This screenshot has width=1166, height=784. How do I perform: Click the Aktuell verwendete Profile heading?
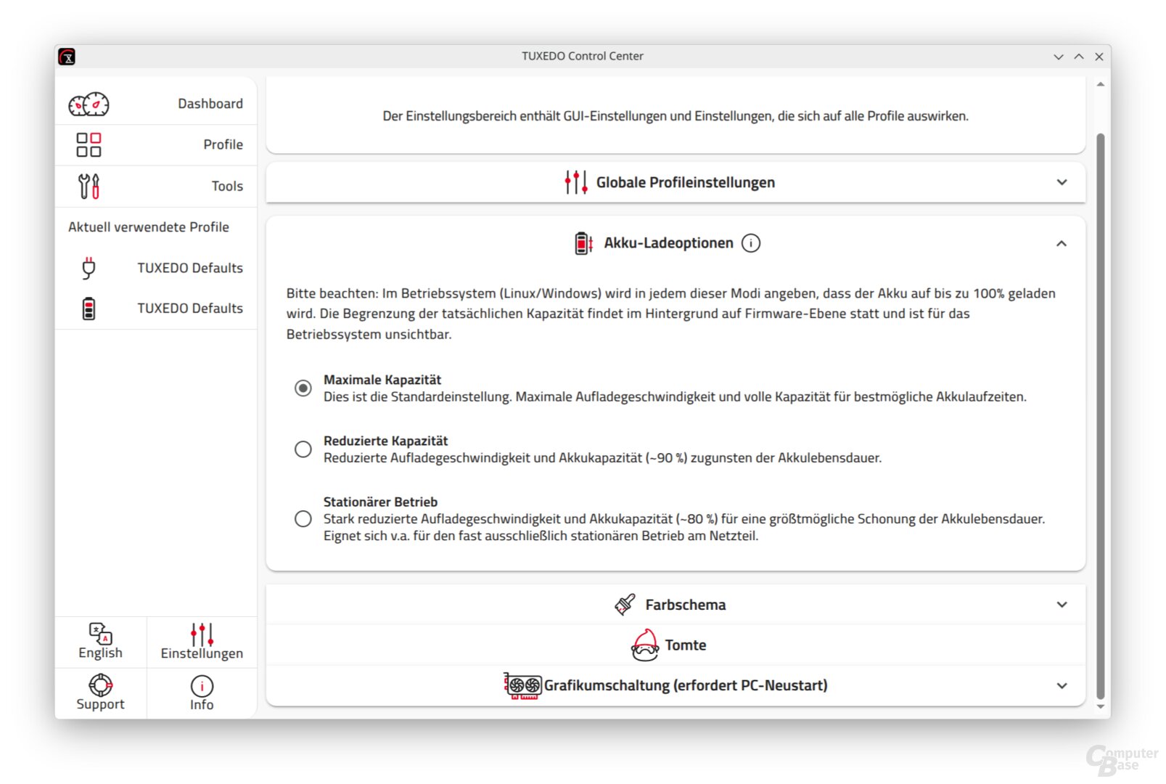(149, 227)
